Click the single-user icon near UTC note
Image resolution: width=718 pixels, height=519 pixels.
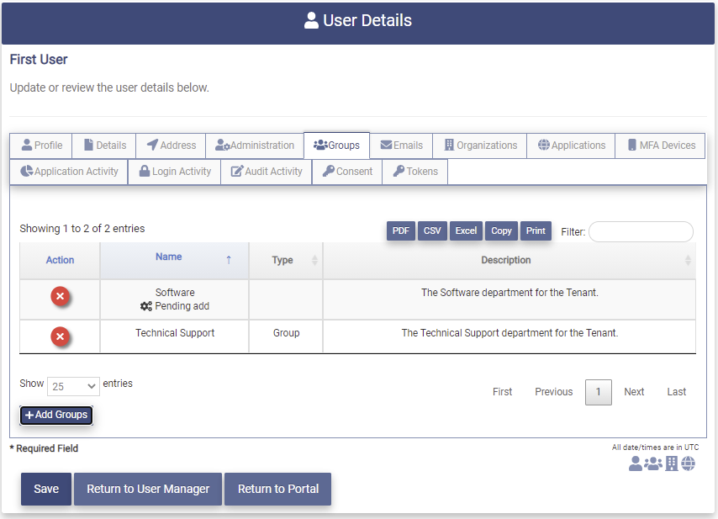[635, 463]
